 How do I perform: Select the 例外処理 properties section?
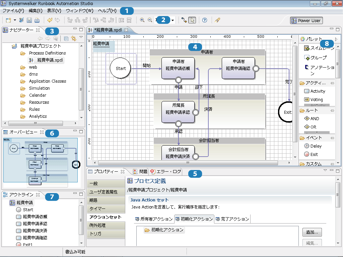click(106, 226)
